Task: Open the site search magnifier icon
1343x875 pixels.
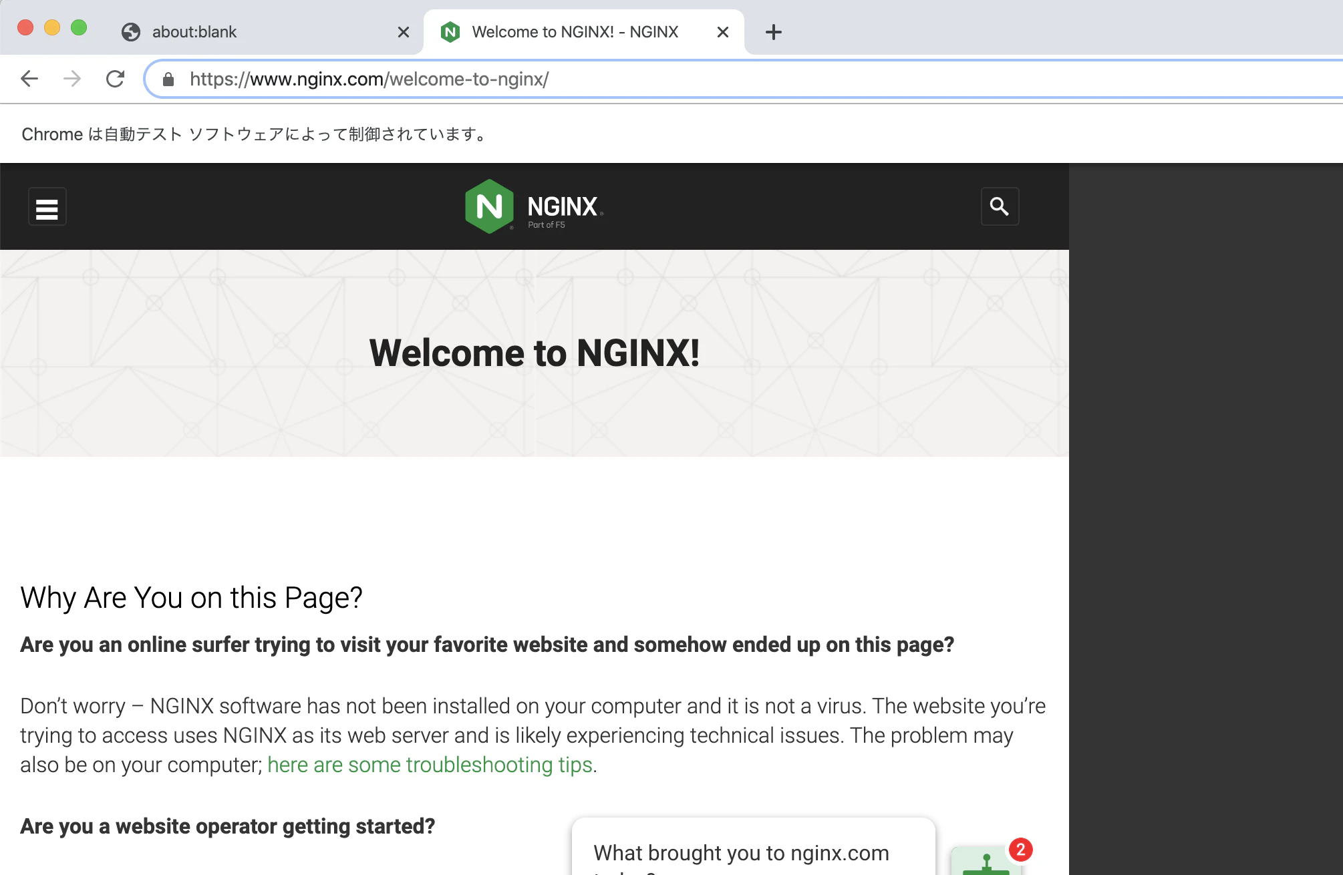Action: click(1000, 206)
